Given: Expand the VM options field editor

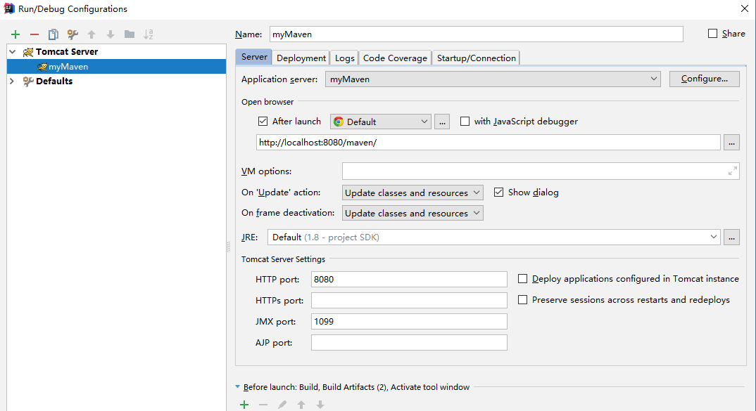Looking at the screenshot, I should point(732,171).
